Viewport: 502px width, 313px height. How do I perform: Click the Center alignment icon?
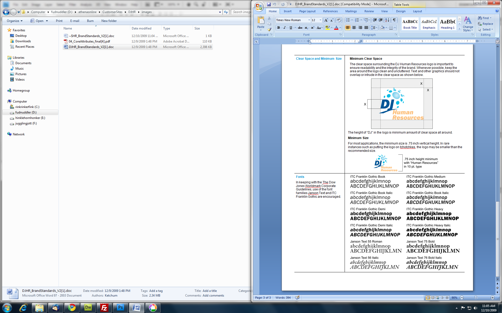[354, 28]
